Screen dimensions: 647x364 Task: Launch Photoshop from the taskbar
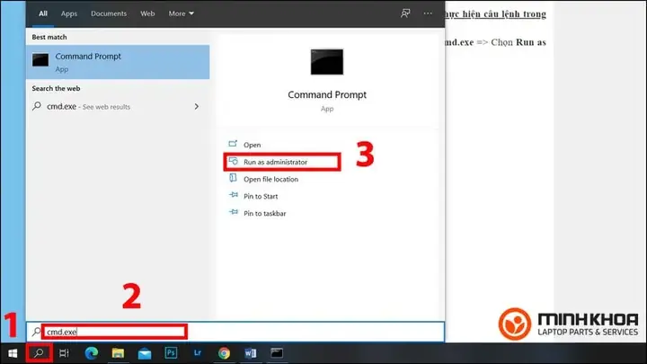click(x=171, y=353)
